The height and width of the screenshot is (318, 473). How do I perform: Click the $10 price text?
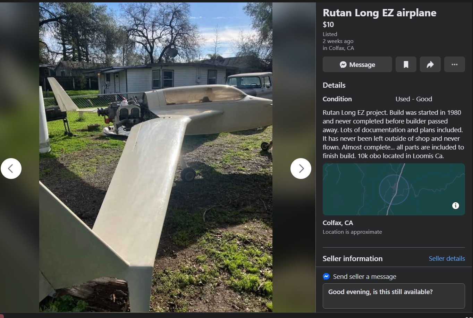[328, 24]
